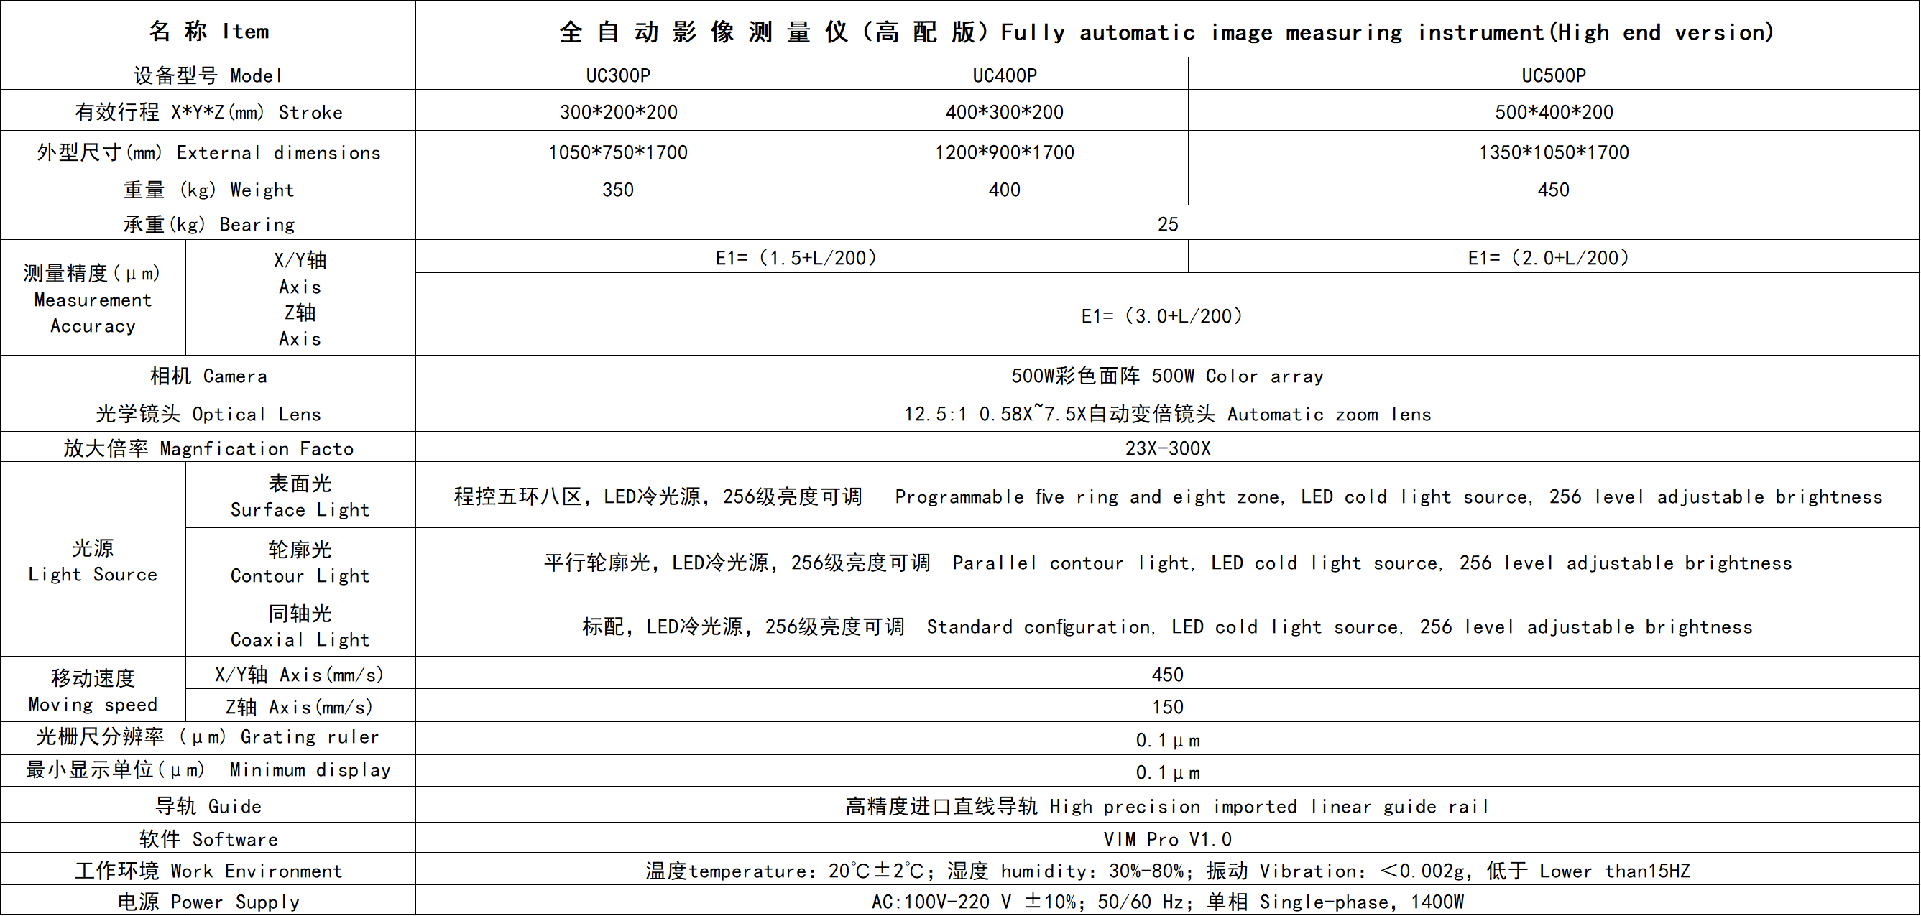Select the '相机 Camera' row label
1921x916 pixels.
click(209, 376)
